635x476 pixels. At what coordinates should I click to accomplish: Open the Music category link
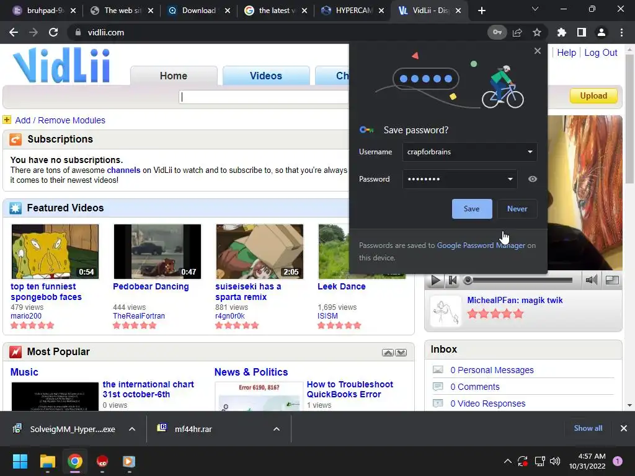[24, 372]
